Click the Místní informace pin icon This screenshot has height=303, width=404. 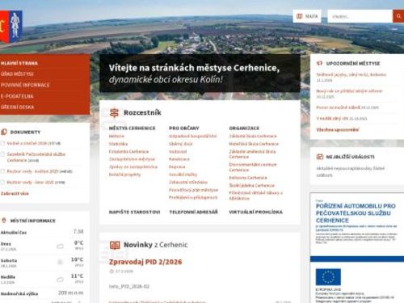pos(4,221)
